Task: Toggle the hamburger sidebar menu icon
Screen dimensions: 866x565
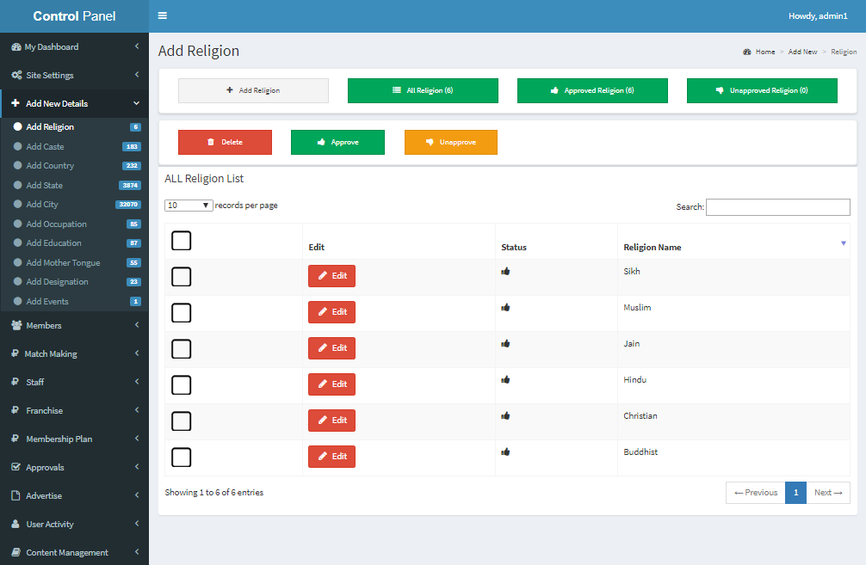Action: tap(163, 15)
